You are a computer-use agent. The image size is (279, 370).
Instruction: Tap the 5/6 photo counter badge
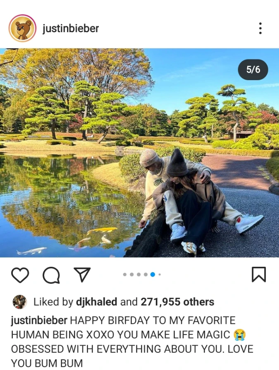(x=253, y=70)
